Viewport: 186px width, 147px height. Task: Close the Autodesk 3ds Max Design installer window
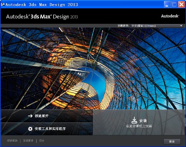[x=181, y=5]
